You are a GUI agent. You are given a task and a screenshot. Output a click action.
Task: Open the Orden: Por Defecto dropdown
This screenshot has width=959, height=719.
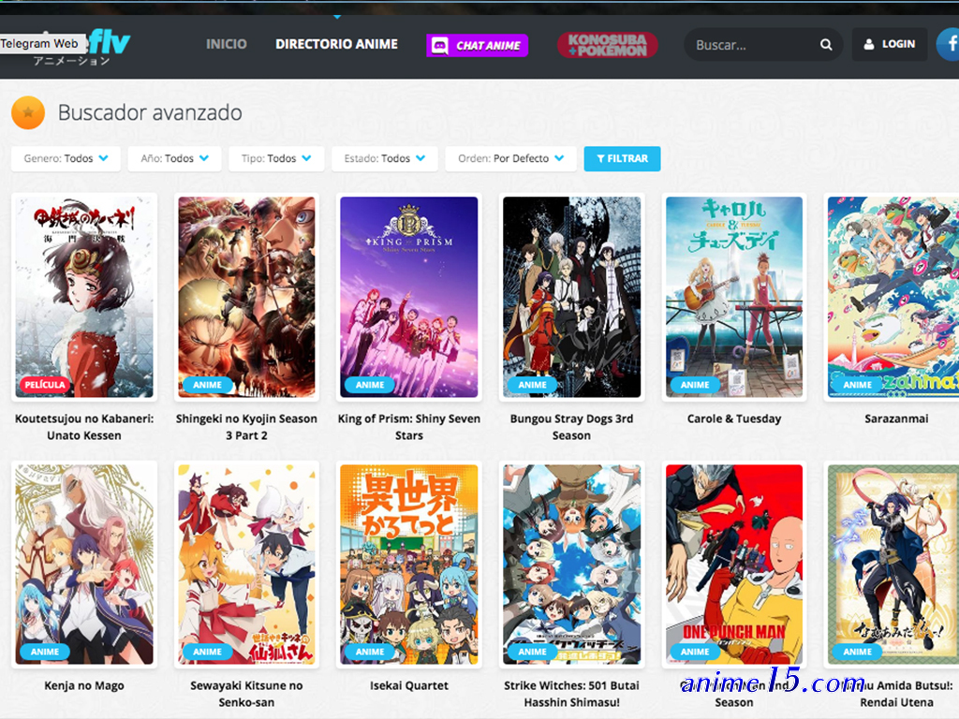point(510,158)
